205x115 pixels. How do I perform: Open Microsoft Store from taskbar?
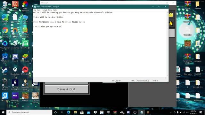click(x=82, y=112)
